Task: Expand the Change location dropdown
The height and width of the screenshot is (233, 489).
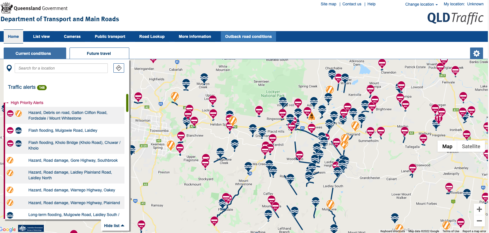Action: 421,4
